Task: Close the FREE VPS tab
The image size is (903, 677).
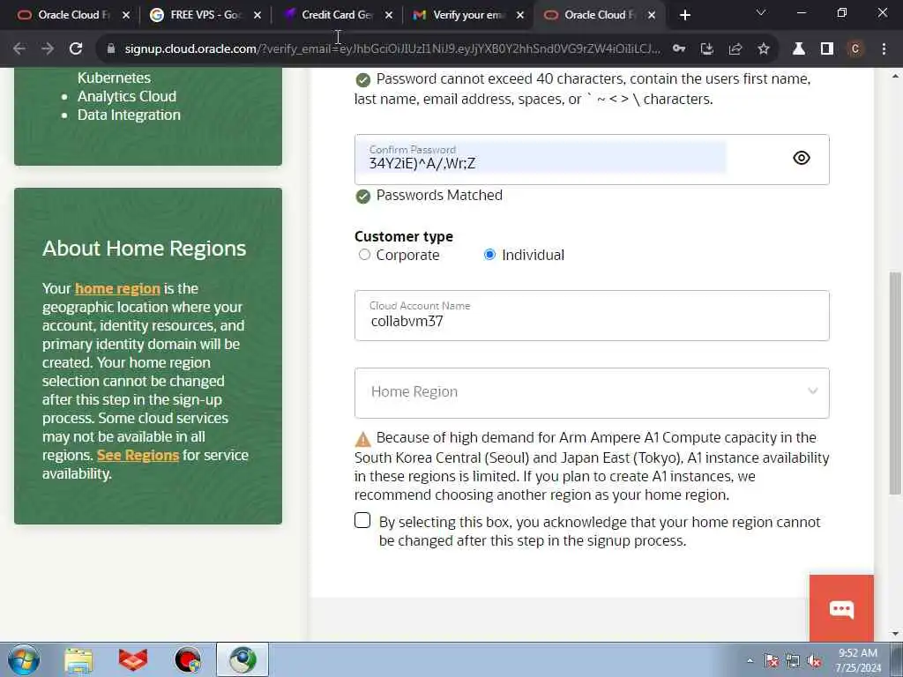Action: pyautogui.click(x=257, y=15)
